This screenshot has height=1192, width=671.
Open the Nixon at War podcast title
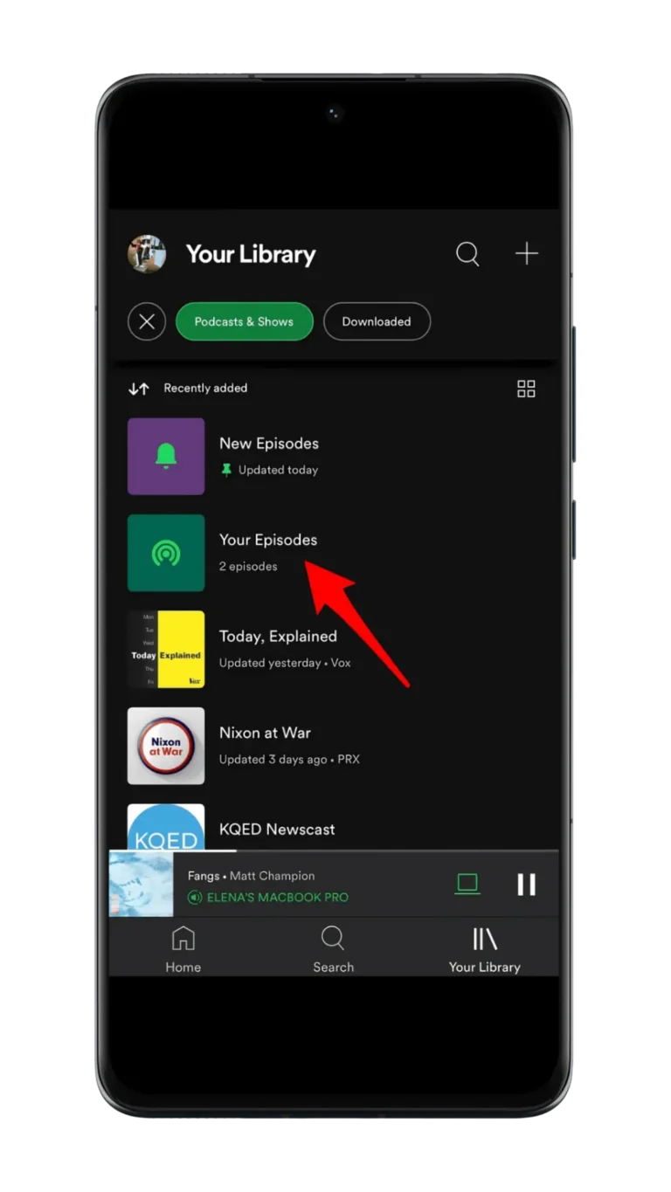[265, 733]
